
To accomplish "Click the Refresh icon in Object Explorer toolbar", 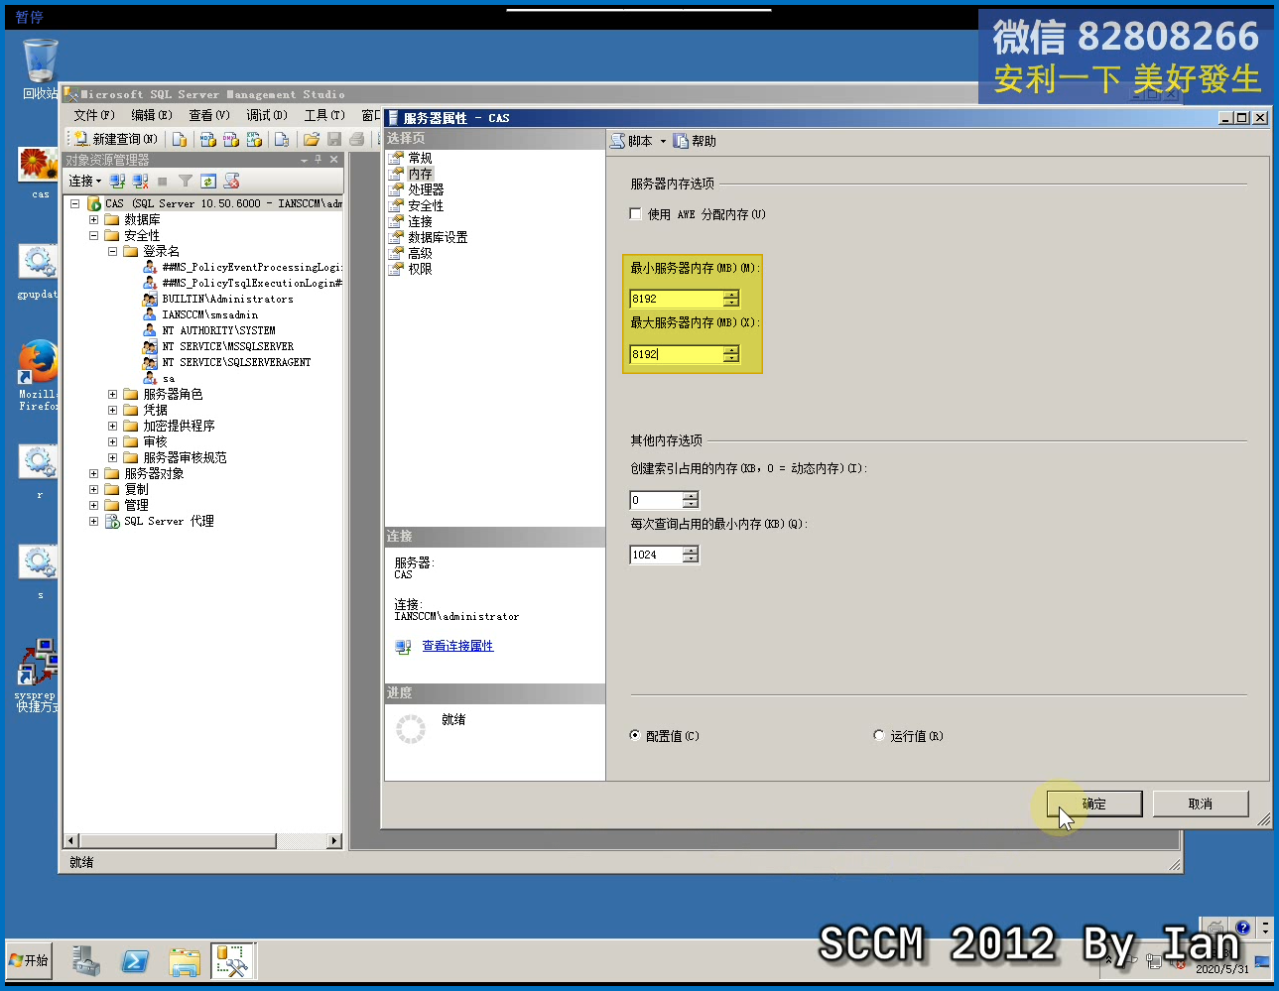I will pyautogui.click(x=208, y=181).
